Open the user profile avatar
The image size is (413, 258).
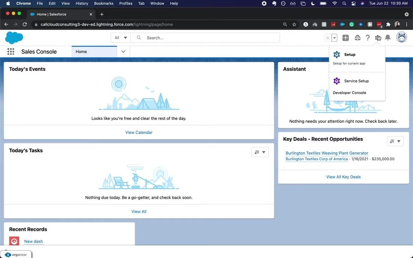pos(402,37)
